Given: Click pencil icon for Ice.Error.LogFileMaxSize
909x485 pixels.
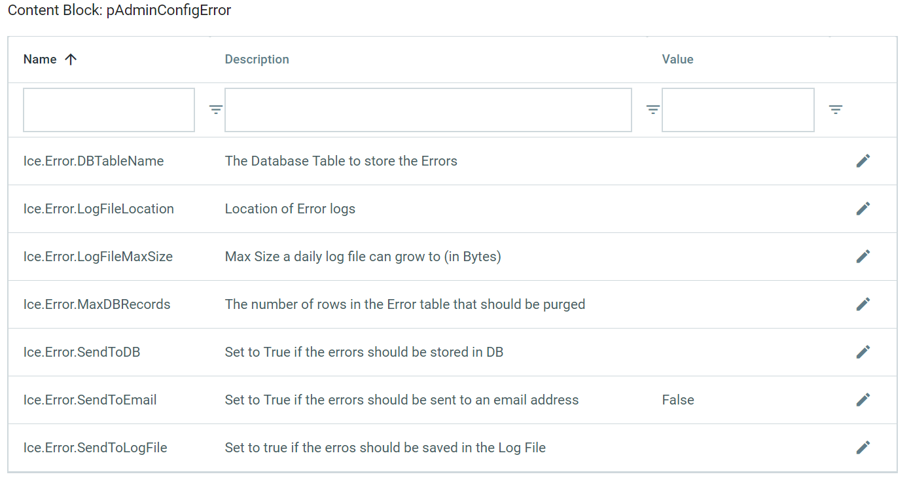Looking at the screenshot, I should 863,257.
